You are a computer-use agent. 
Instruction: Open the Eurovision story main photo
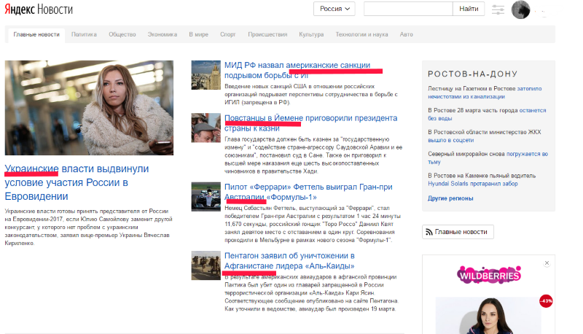89,108
